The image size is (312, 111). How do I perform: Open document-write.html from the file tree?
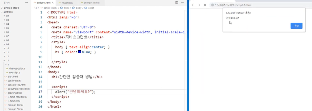[x=15, y=89]
